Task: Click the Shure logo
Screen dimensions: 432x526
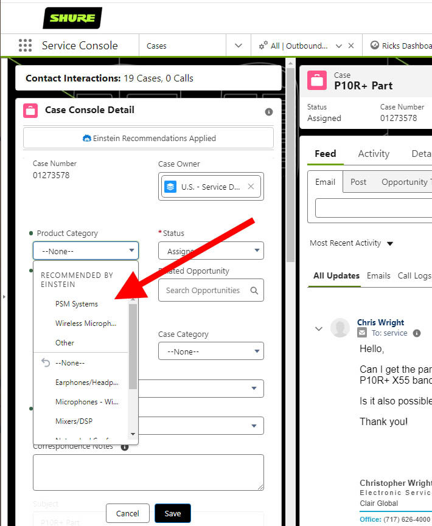Action: (x=72, y=18)
